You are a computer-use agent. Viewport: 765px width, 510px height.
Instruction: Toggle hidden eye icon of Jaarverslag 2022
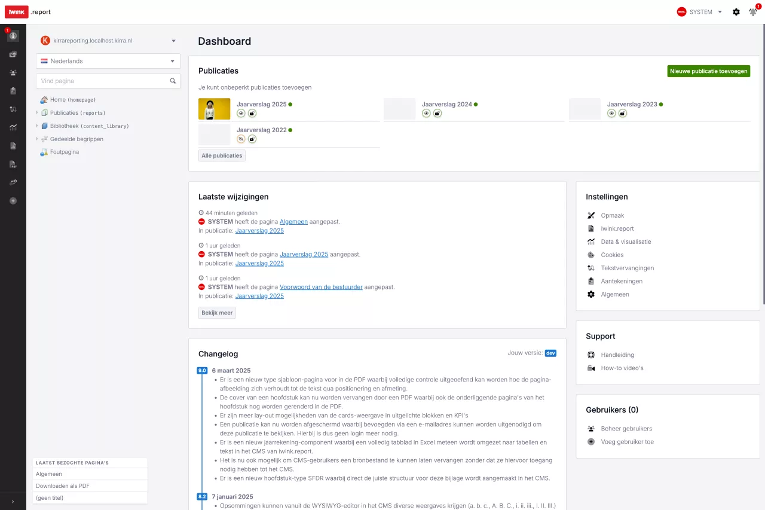241,139
